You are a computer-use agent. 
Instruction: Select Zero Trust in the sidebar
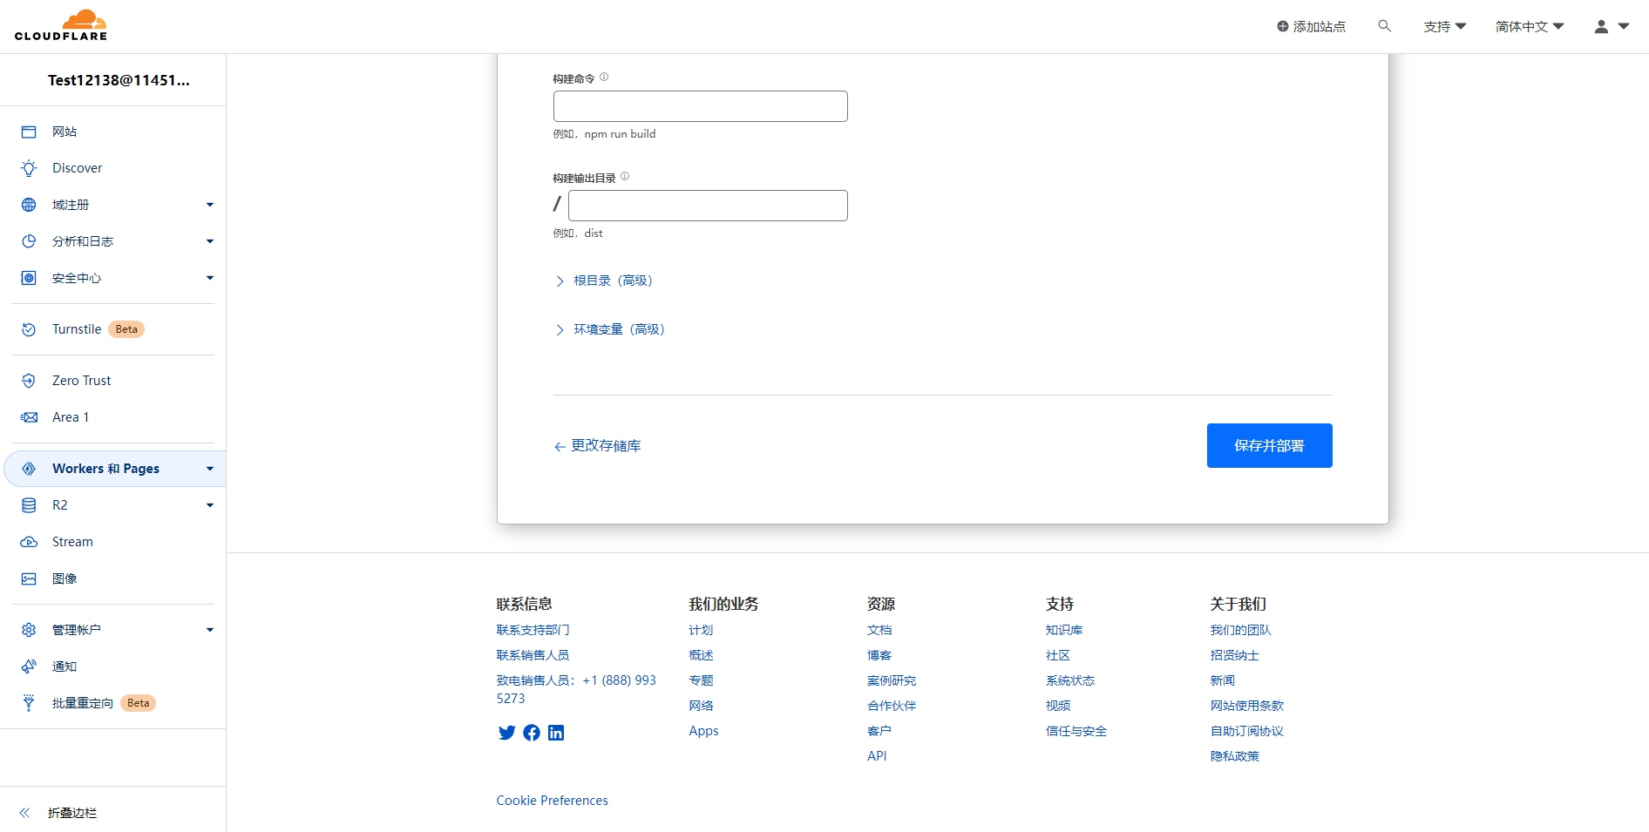(x=81, y=381)
